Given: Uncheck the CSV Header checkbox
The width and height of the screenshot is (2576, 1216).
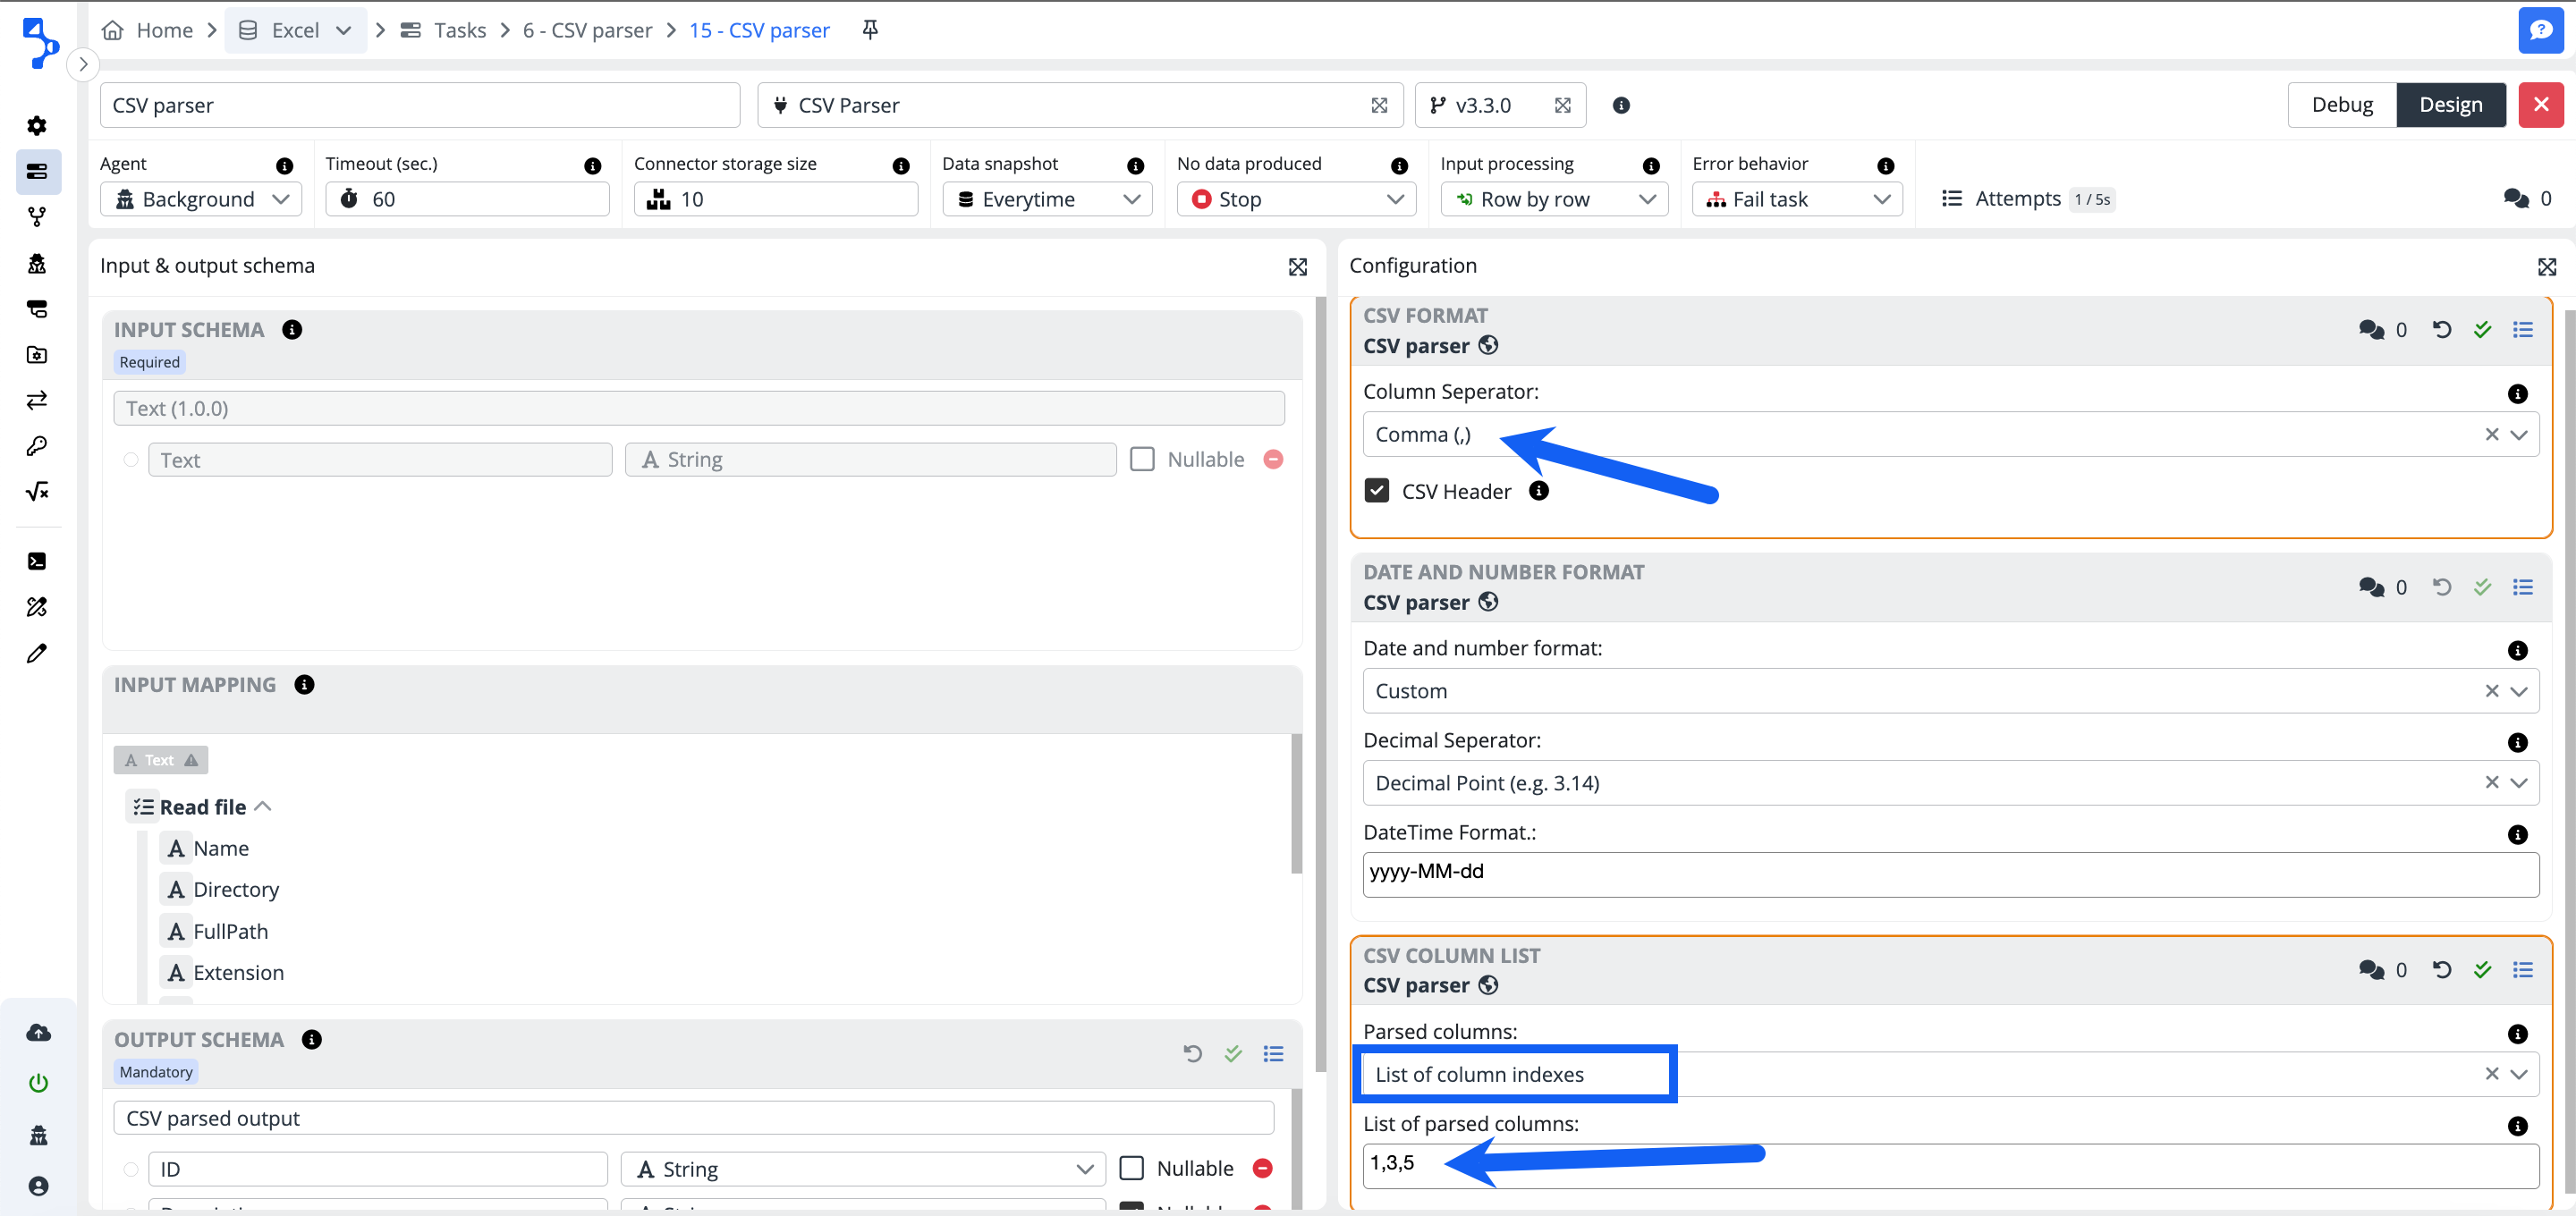Looking at the screenshot, I should [1377, 491].
